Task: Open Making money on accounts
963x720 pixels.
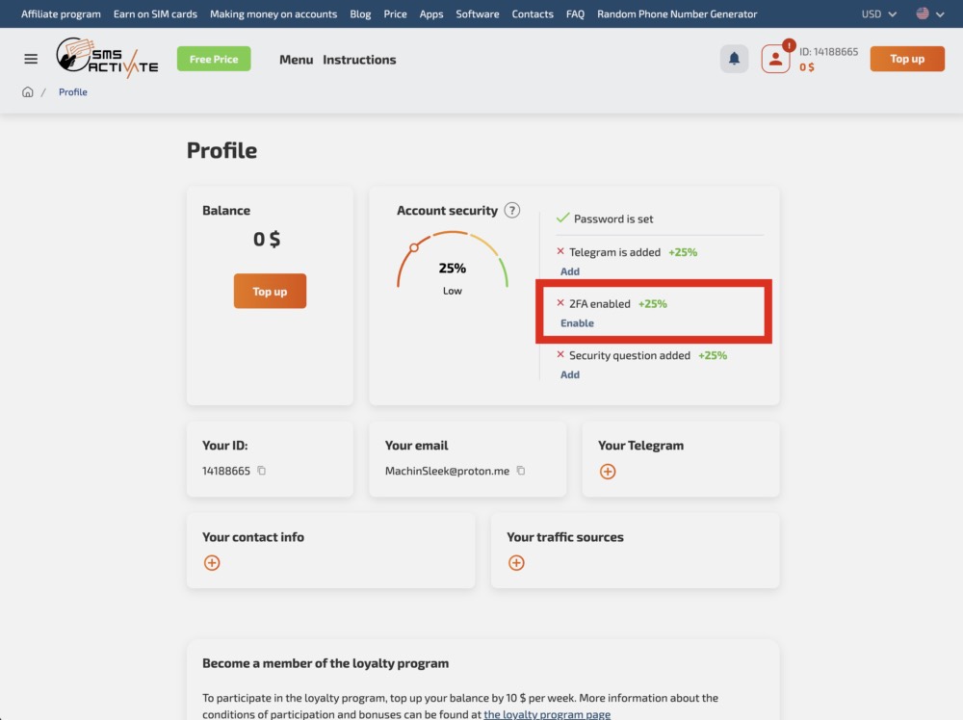Action: 273,13
